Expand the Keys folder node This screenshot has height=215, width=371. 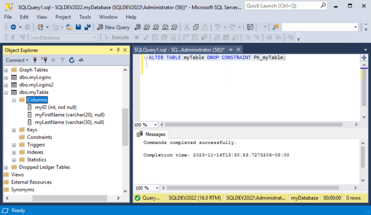click(14, 130)
